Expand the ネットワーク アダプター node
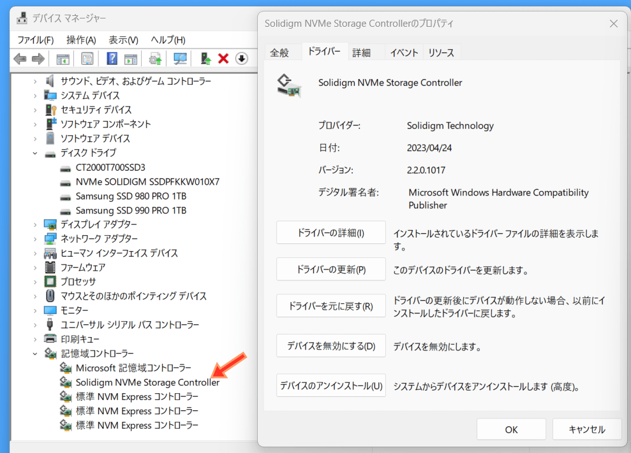 tap(36, 239)
